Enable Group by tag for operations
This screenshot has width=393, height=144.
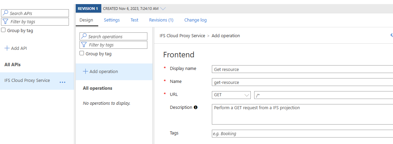pos(82,54)
